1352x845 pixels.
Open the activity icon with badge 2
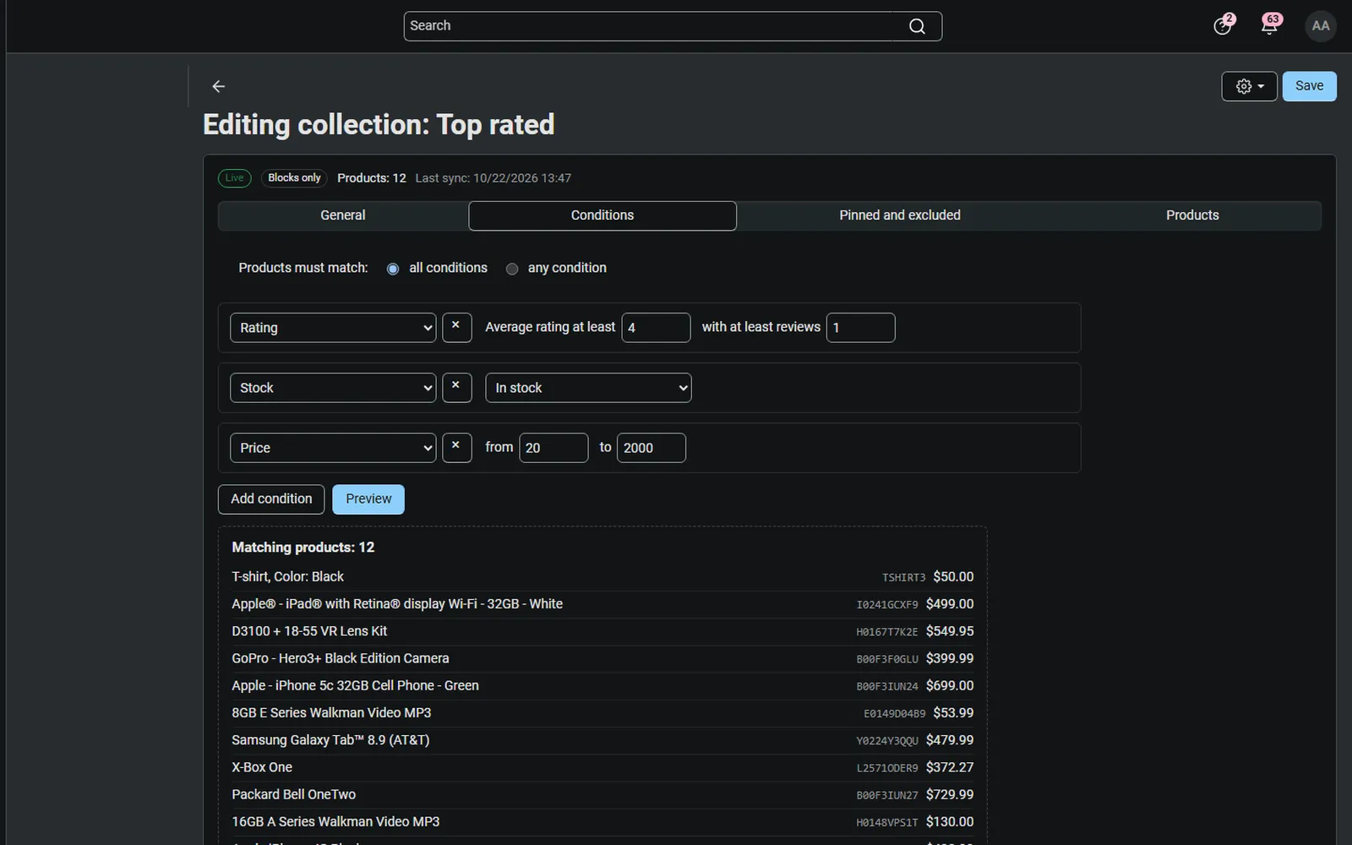(1223, 25)
